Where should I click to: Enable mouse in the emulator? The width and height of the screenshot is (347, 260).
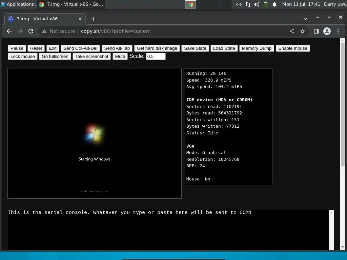(293, 48)
